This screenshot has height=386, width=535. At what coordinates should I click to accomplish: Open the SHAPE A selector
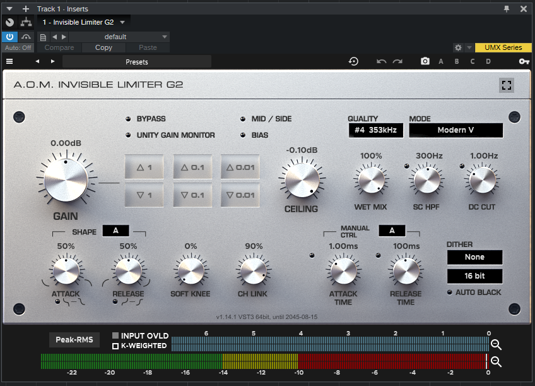115,231
